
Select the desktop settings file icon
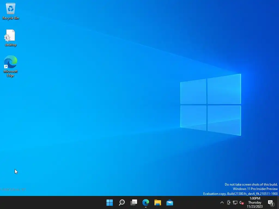click(x=11, y=38)
